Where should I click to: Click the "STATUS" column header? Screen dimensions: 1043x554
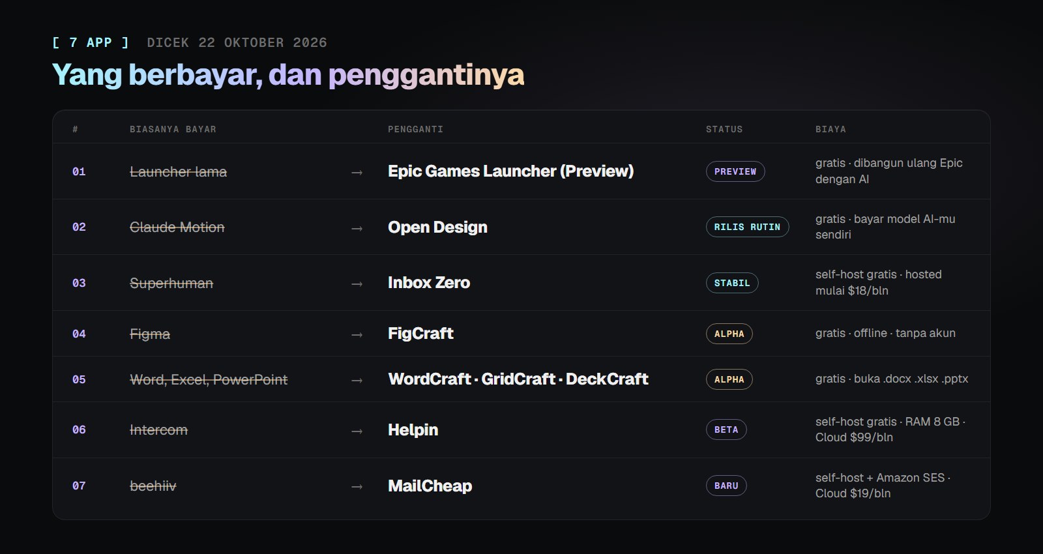(x=724, y=129)
